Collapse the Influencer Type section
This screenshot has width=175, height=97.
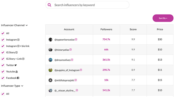coord(12,86)
